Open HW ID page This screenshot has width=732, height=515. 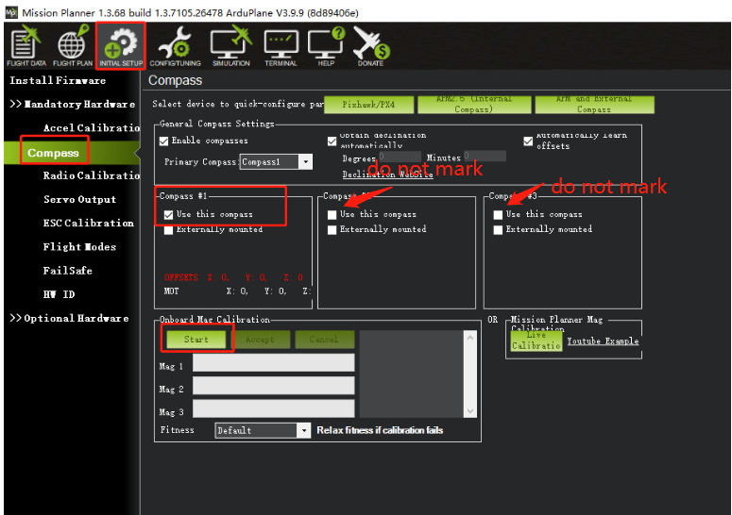[59, 294]
